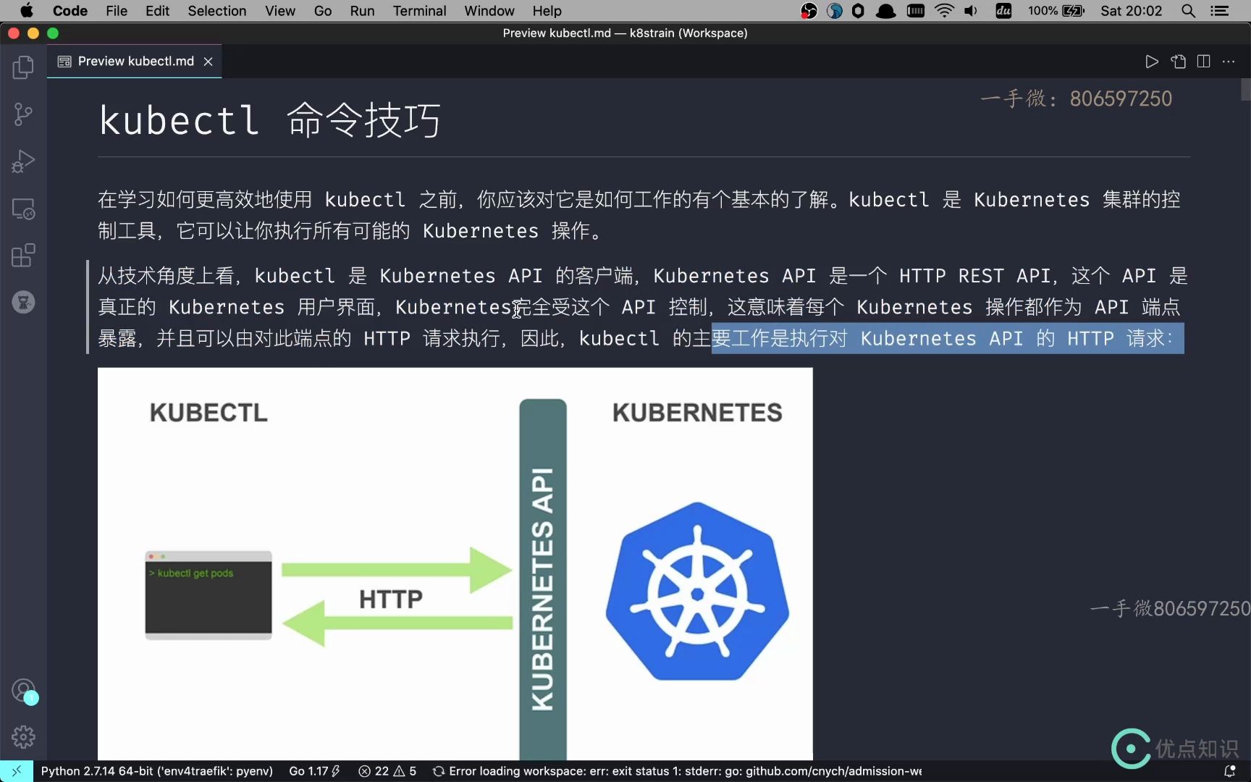
Task: Click the 'du' app icon in menu bar
Action: [x=1003, y=11]
